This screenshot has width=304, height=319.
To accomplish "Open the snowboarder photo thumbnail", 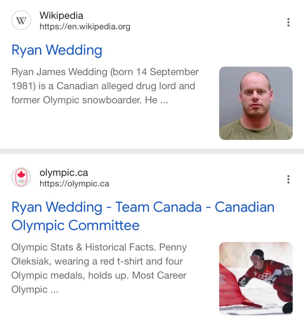I will (256, 278).
